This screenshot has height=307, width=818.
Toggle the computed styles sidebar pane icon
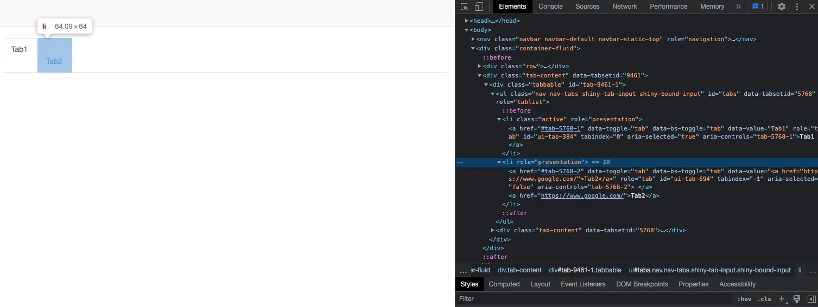811,299
